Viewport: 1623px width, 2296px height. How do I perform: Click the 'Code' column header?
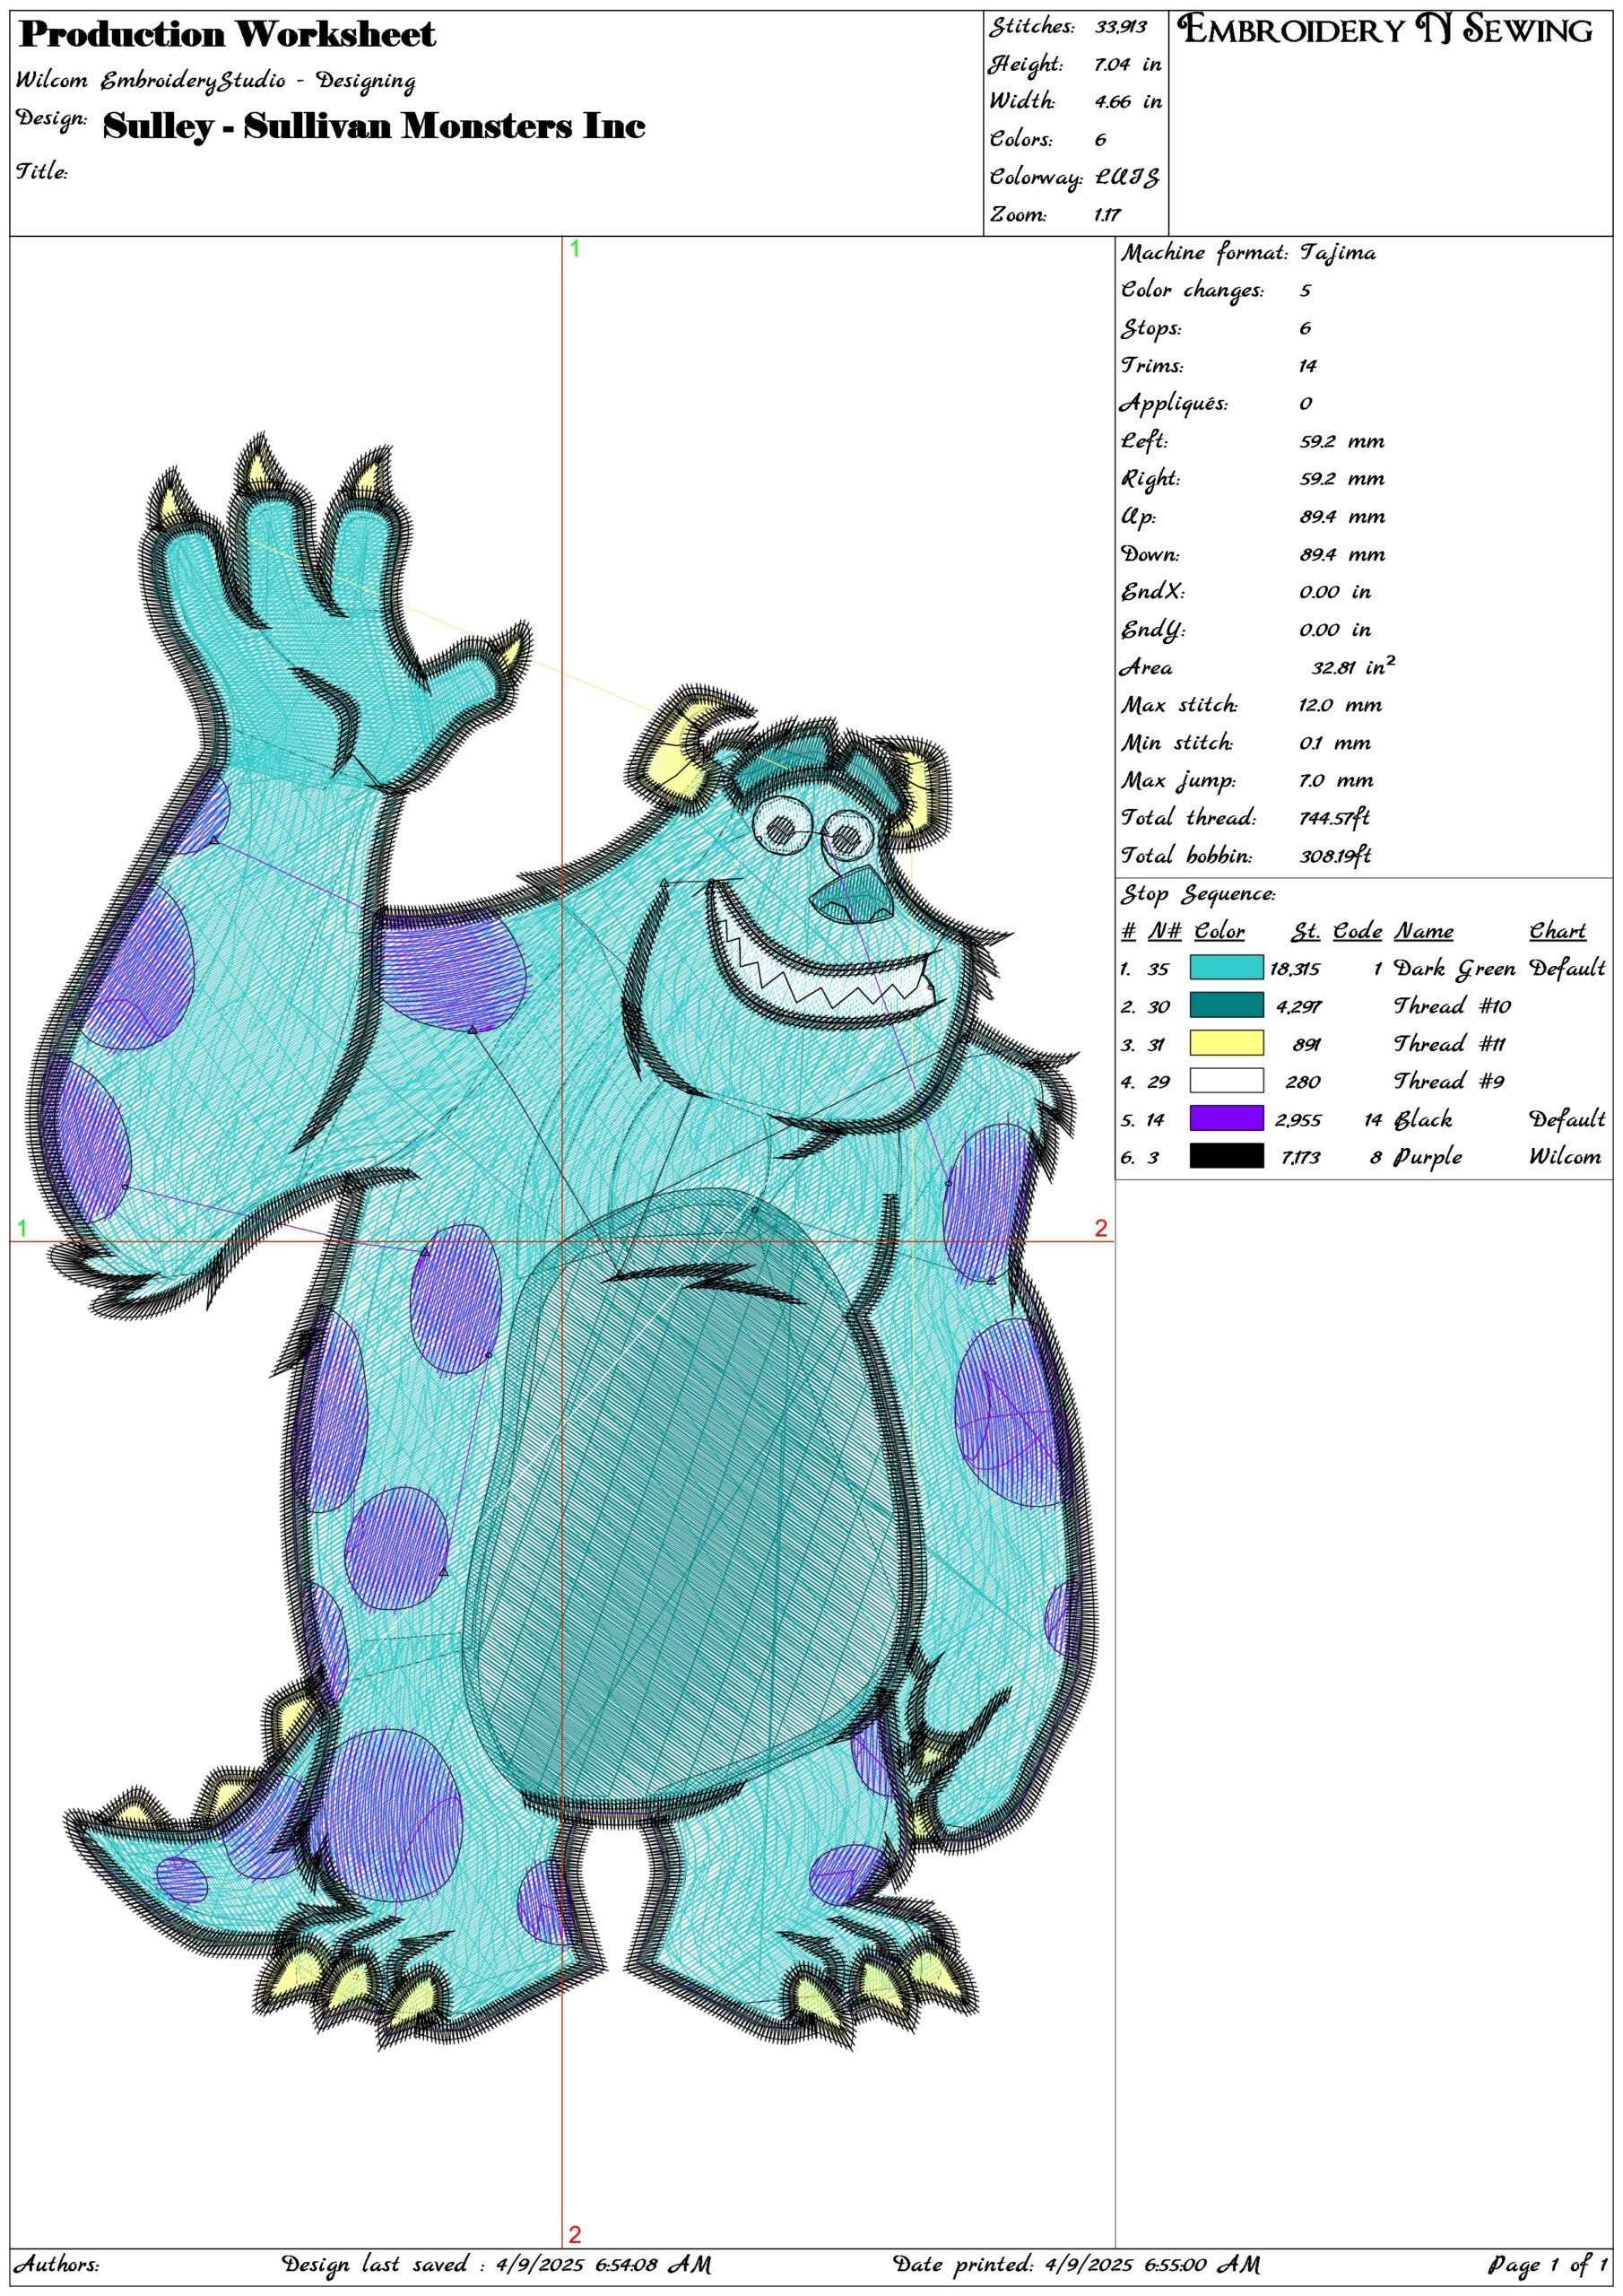1358,931
